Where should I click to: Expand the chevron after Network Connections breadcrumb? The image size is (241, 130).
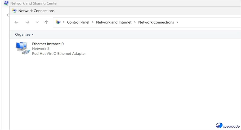click(x=177, y=22)
